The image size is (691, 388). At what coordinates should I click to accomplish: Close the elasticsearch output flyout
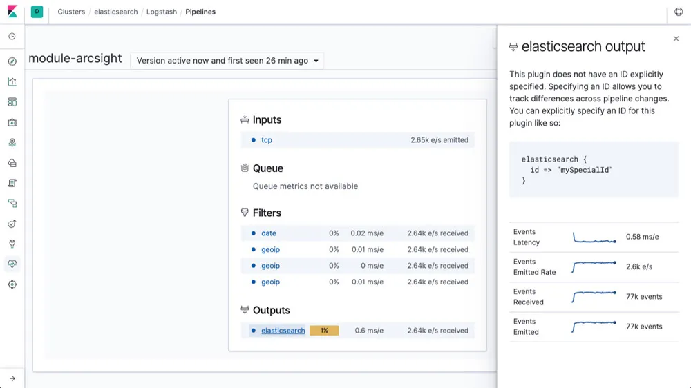pyautogui.click(x=676, y=39)
